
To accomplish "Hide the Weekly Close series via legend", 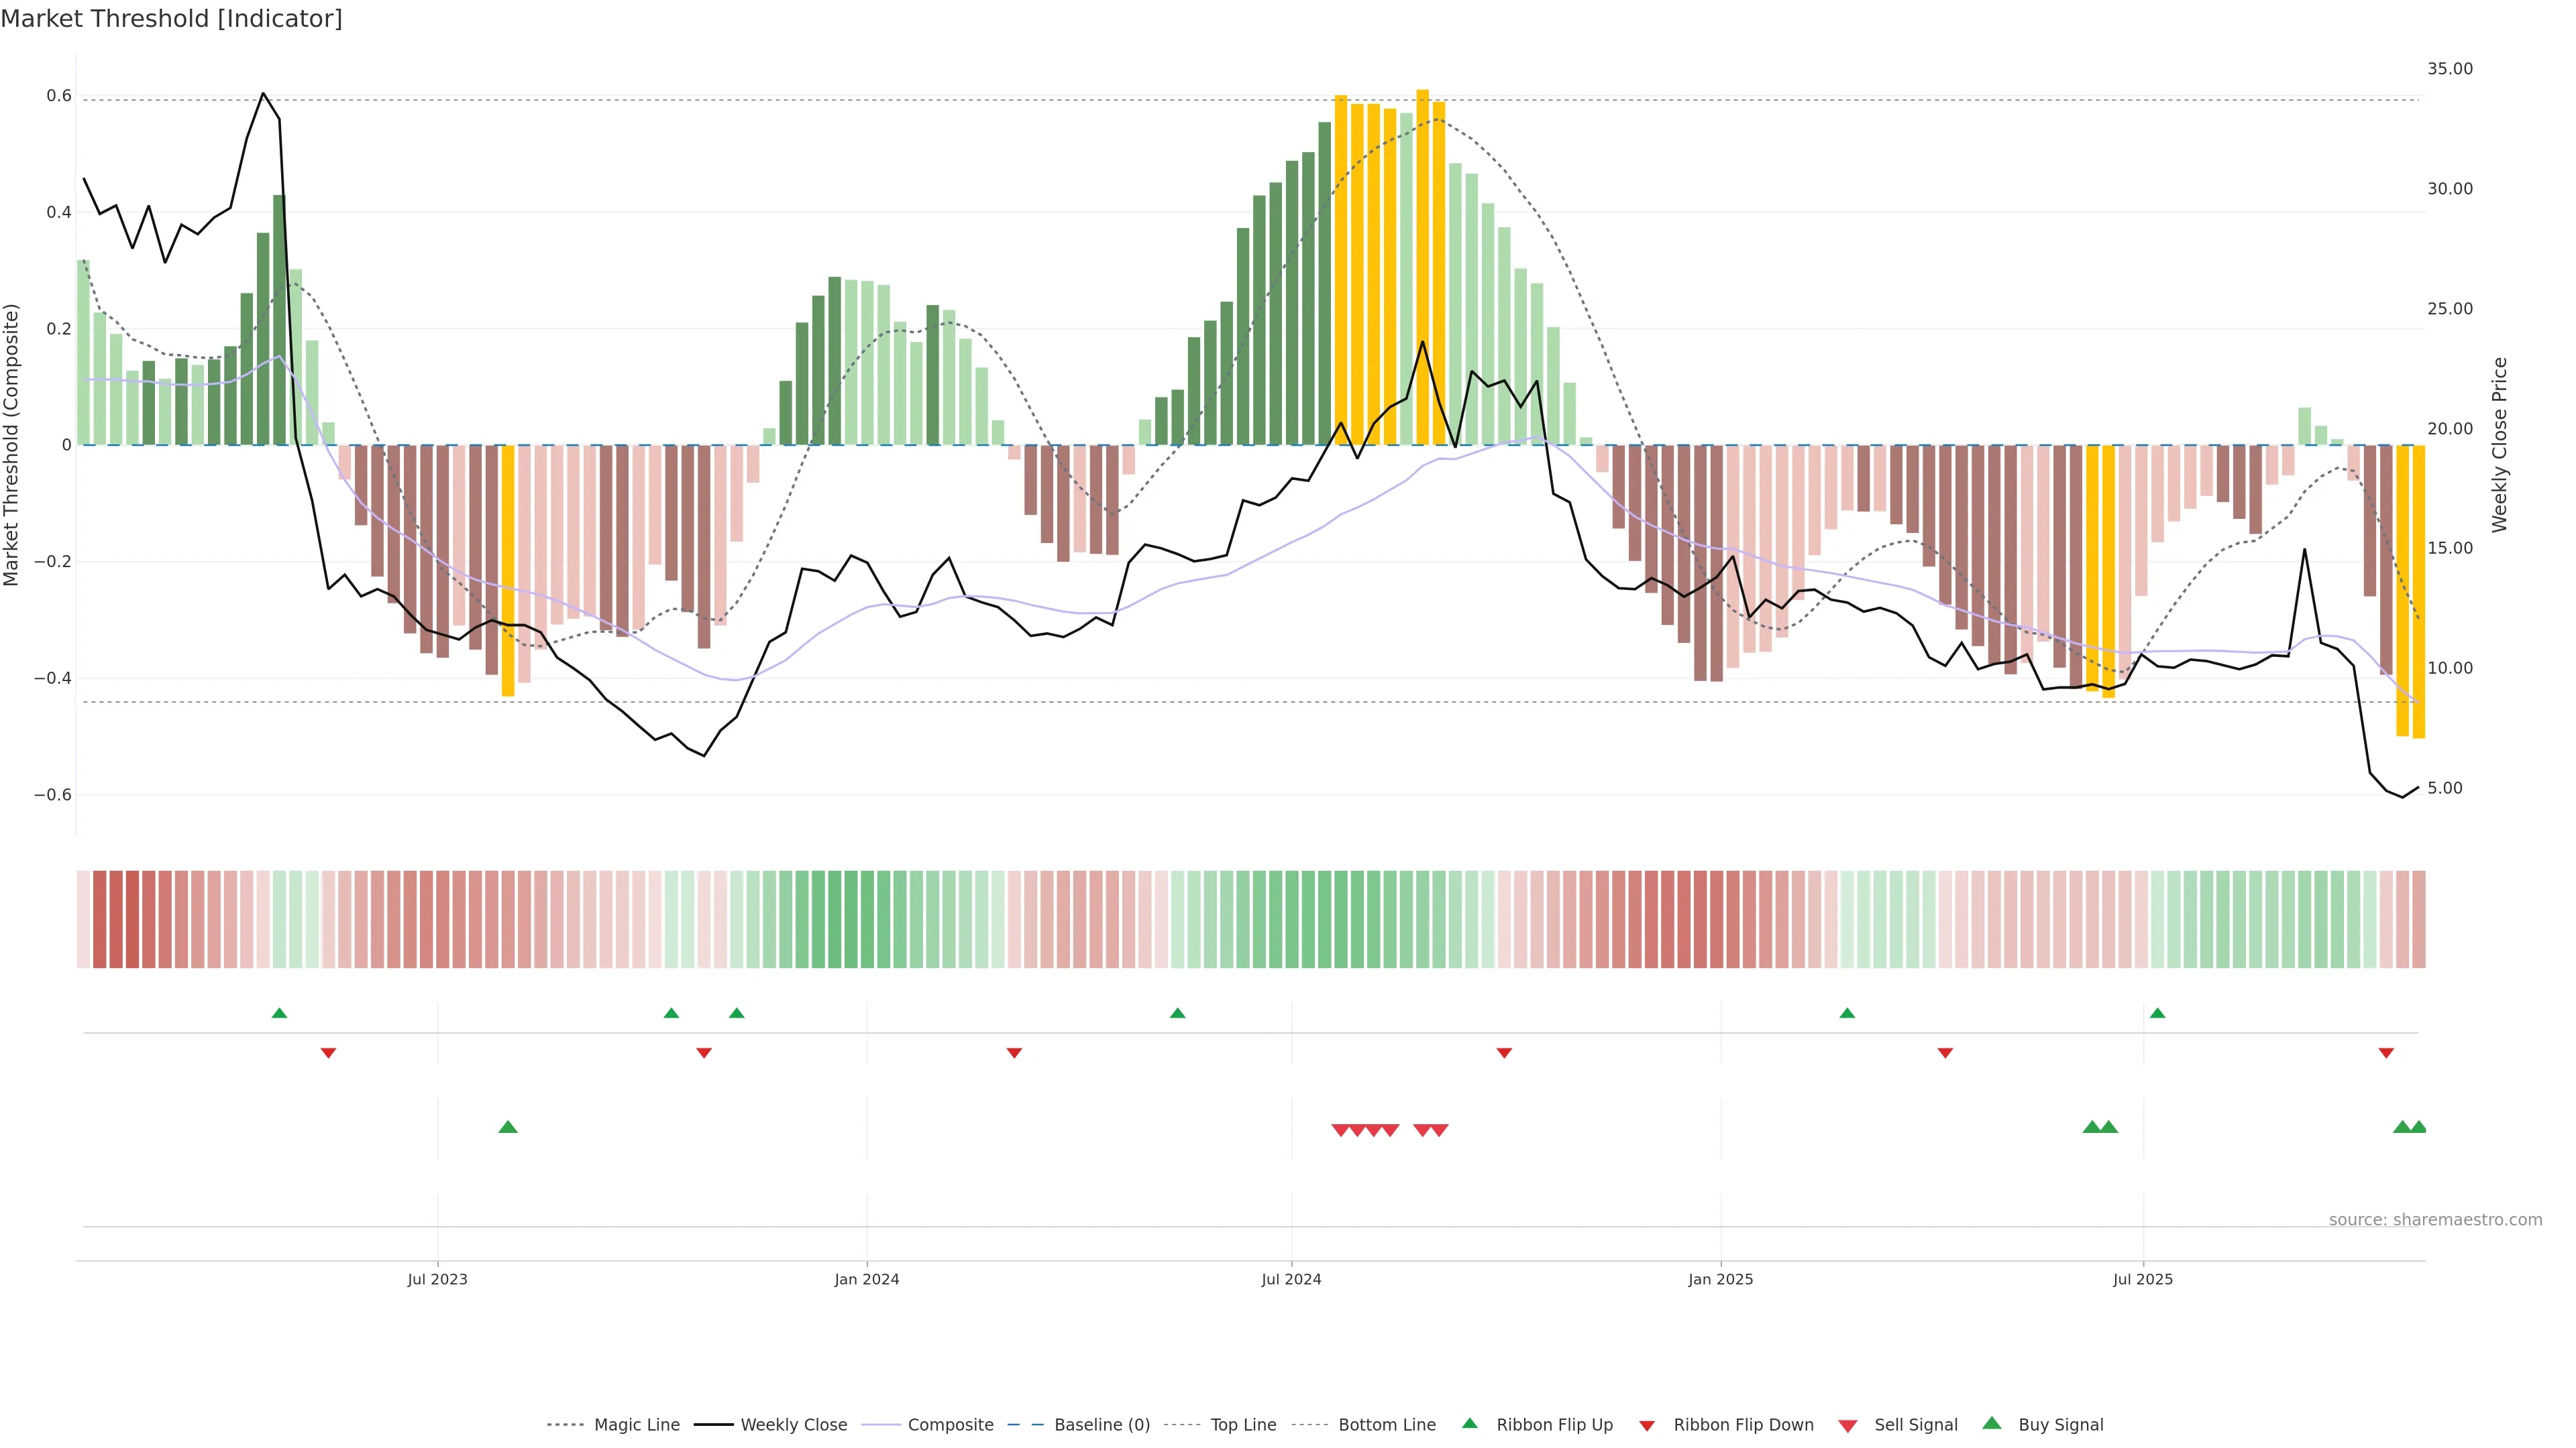I will (793, 1425).
